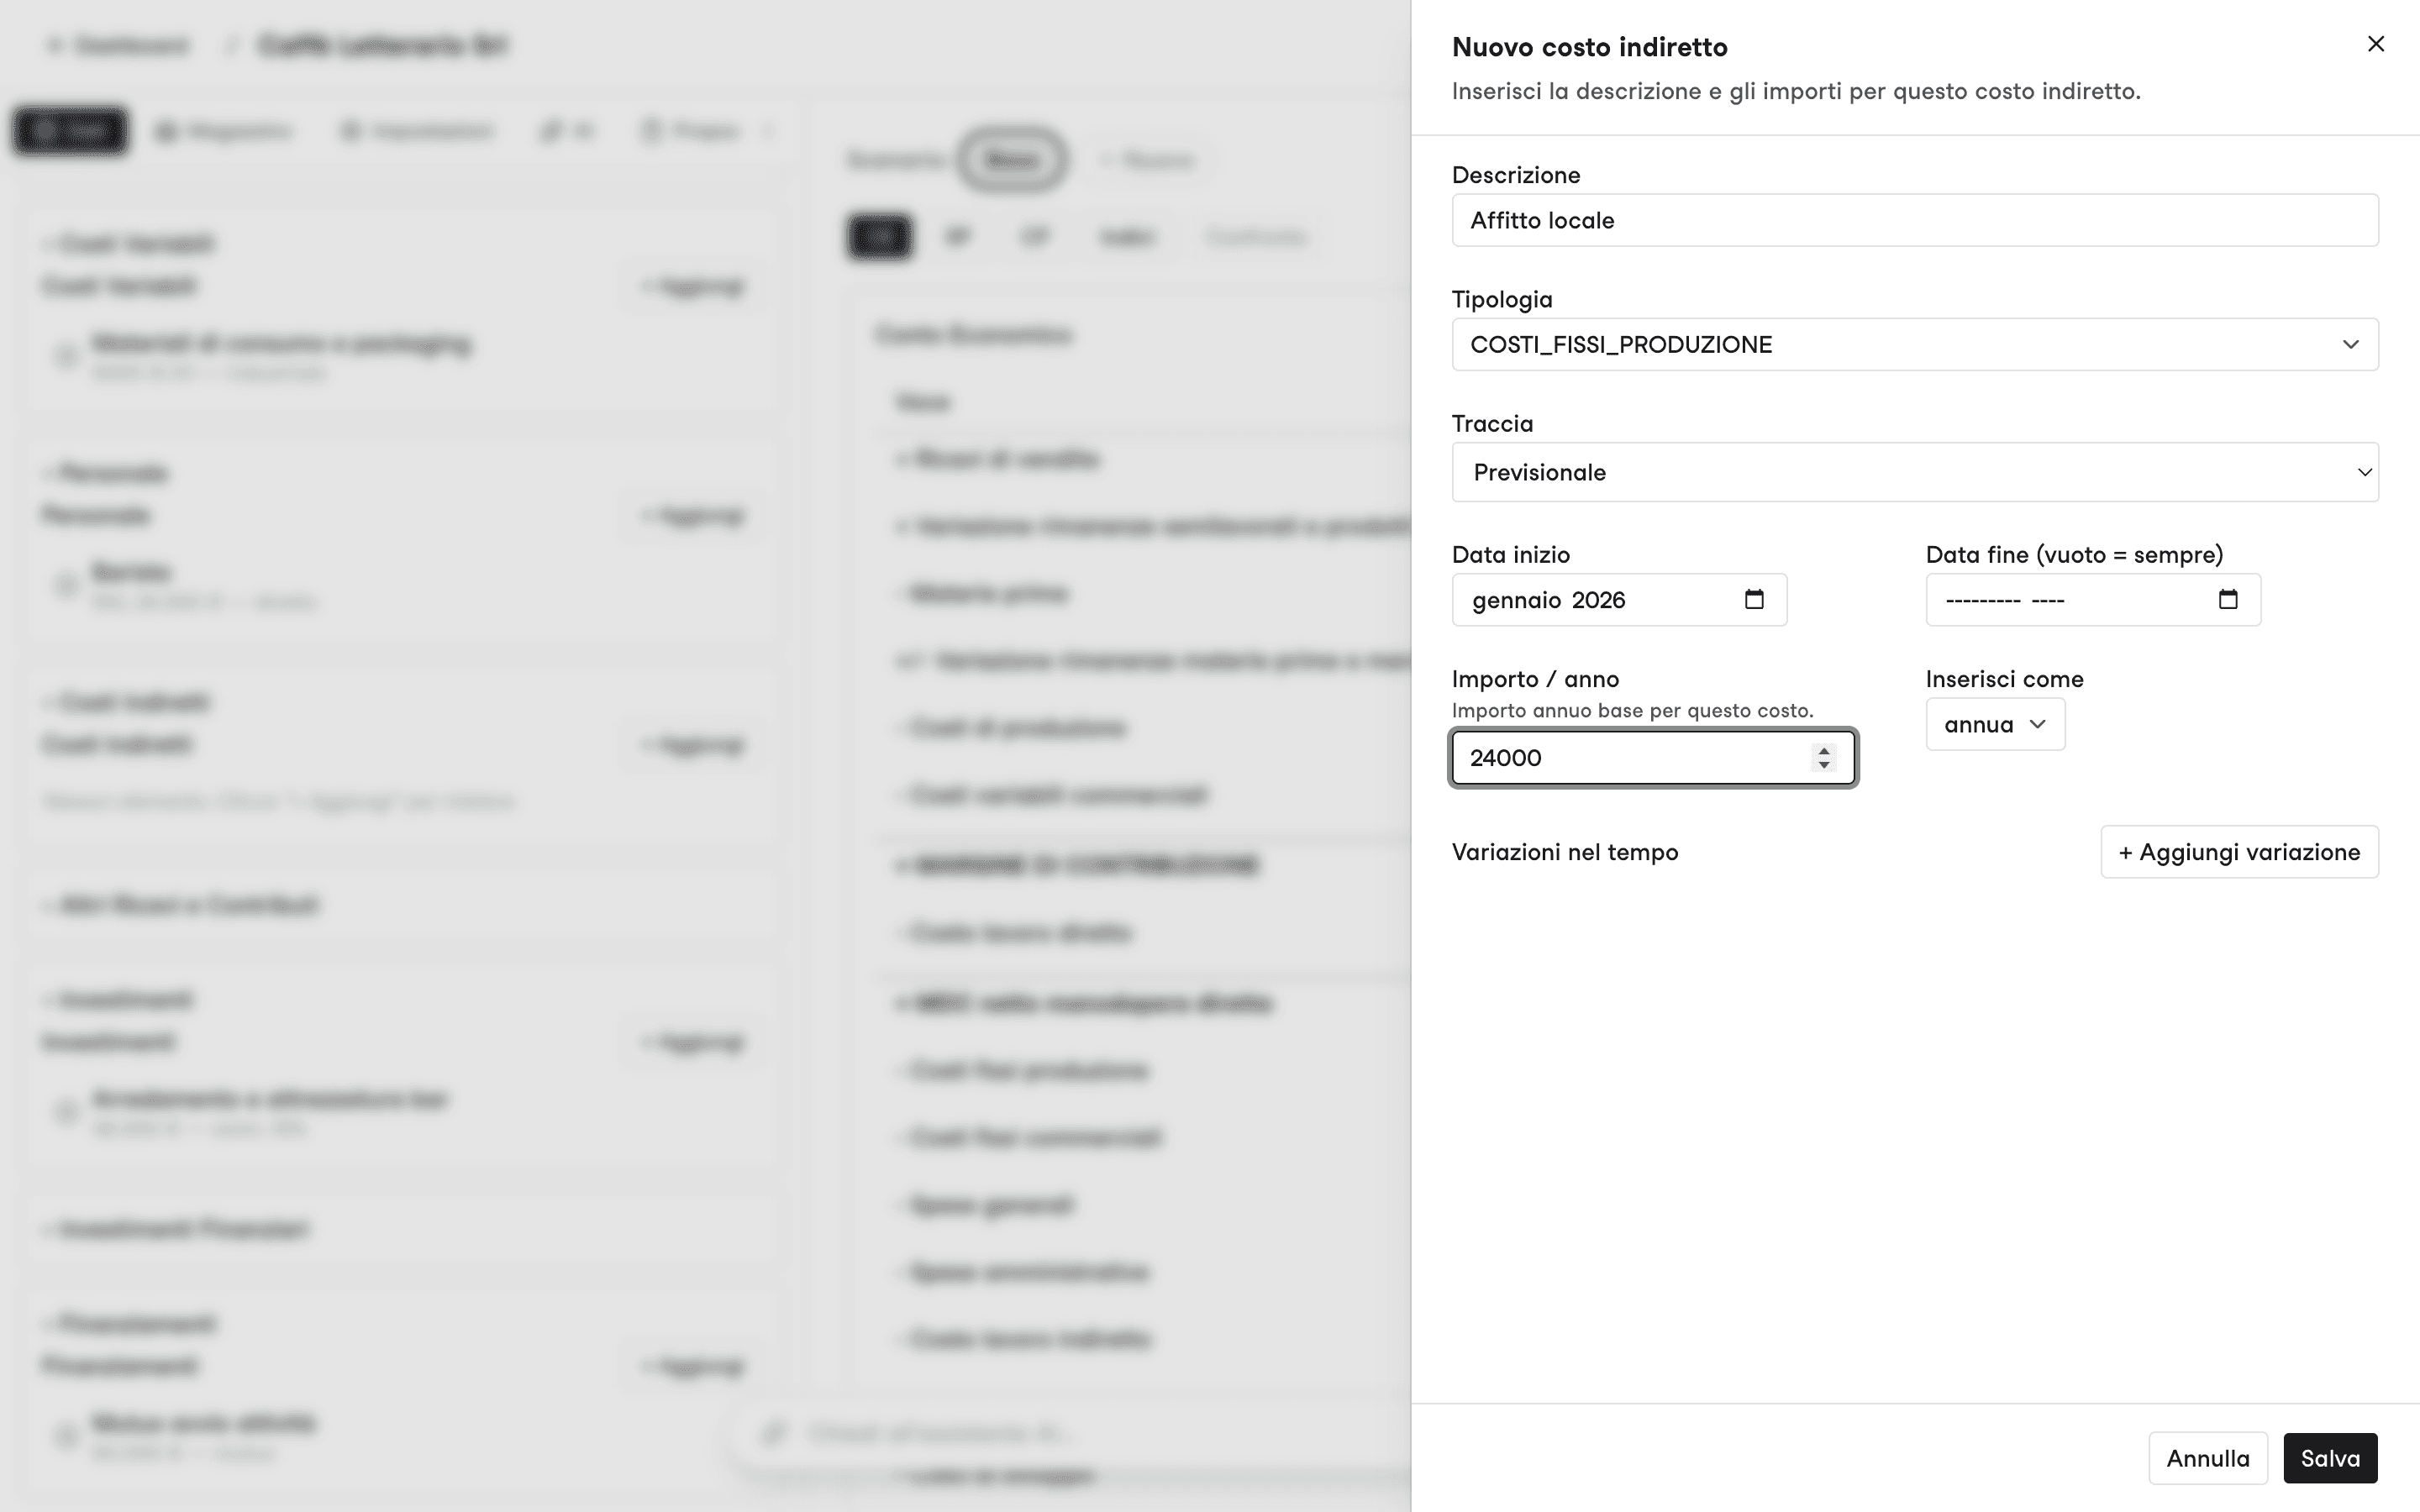Click the Annulla button
Screen dimensions: 2420x1512
point(2207,1458)
